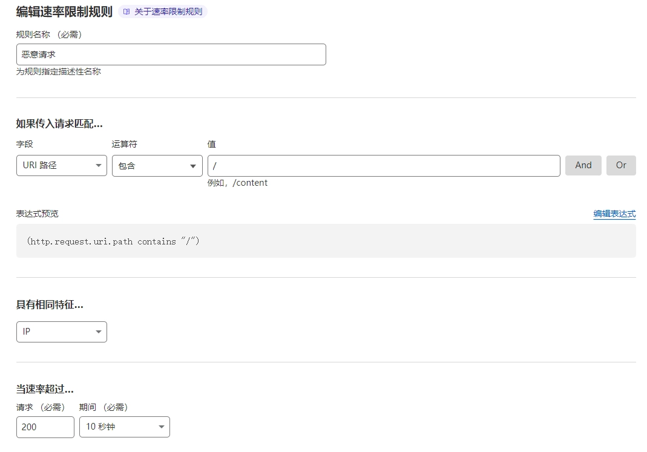Focus the 请求 input field showing 200

(x=45, y=427)
